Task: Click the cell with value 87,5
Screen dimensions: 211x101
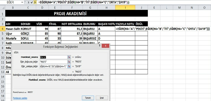Action: pyautogui.click(x=72, y=34)
